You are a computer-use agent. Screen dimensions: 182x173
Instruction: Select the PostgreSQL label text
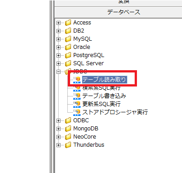point(89,55)
